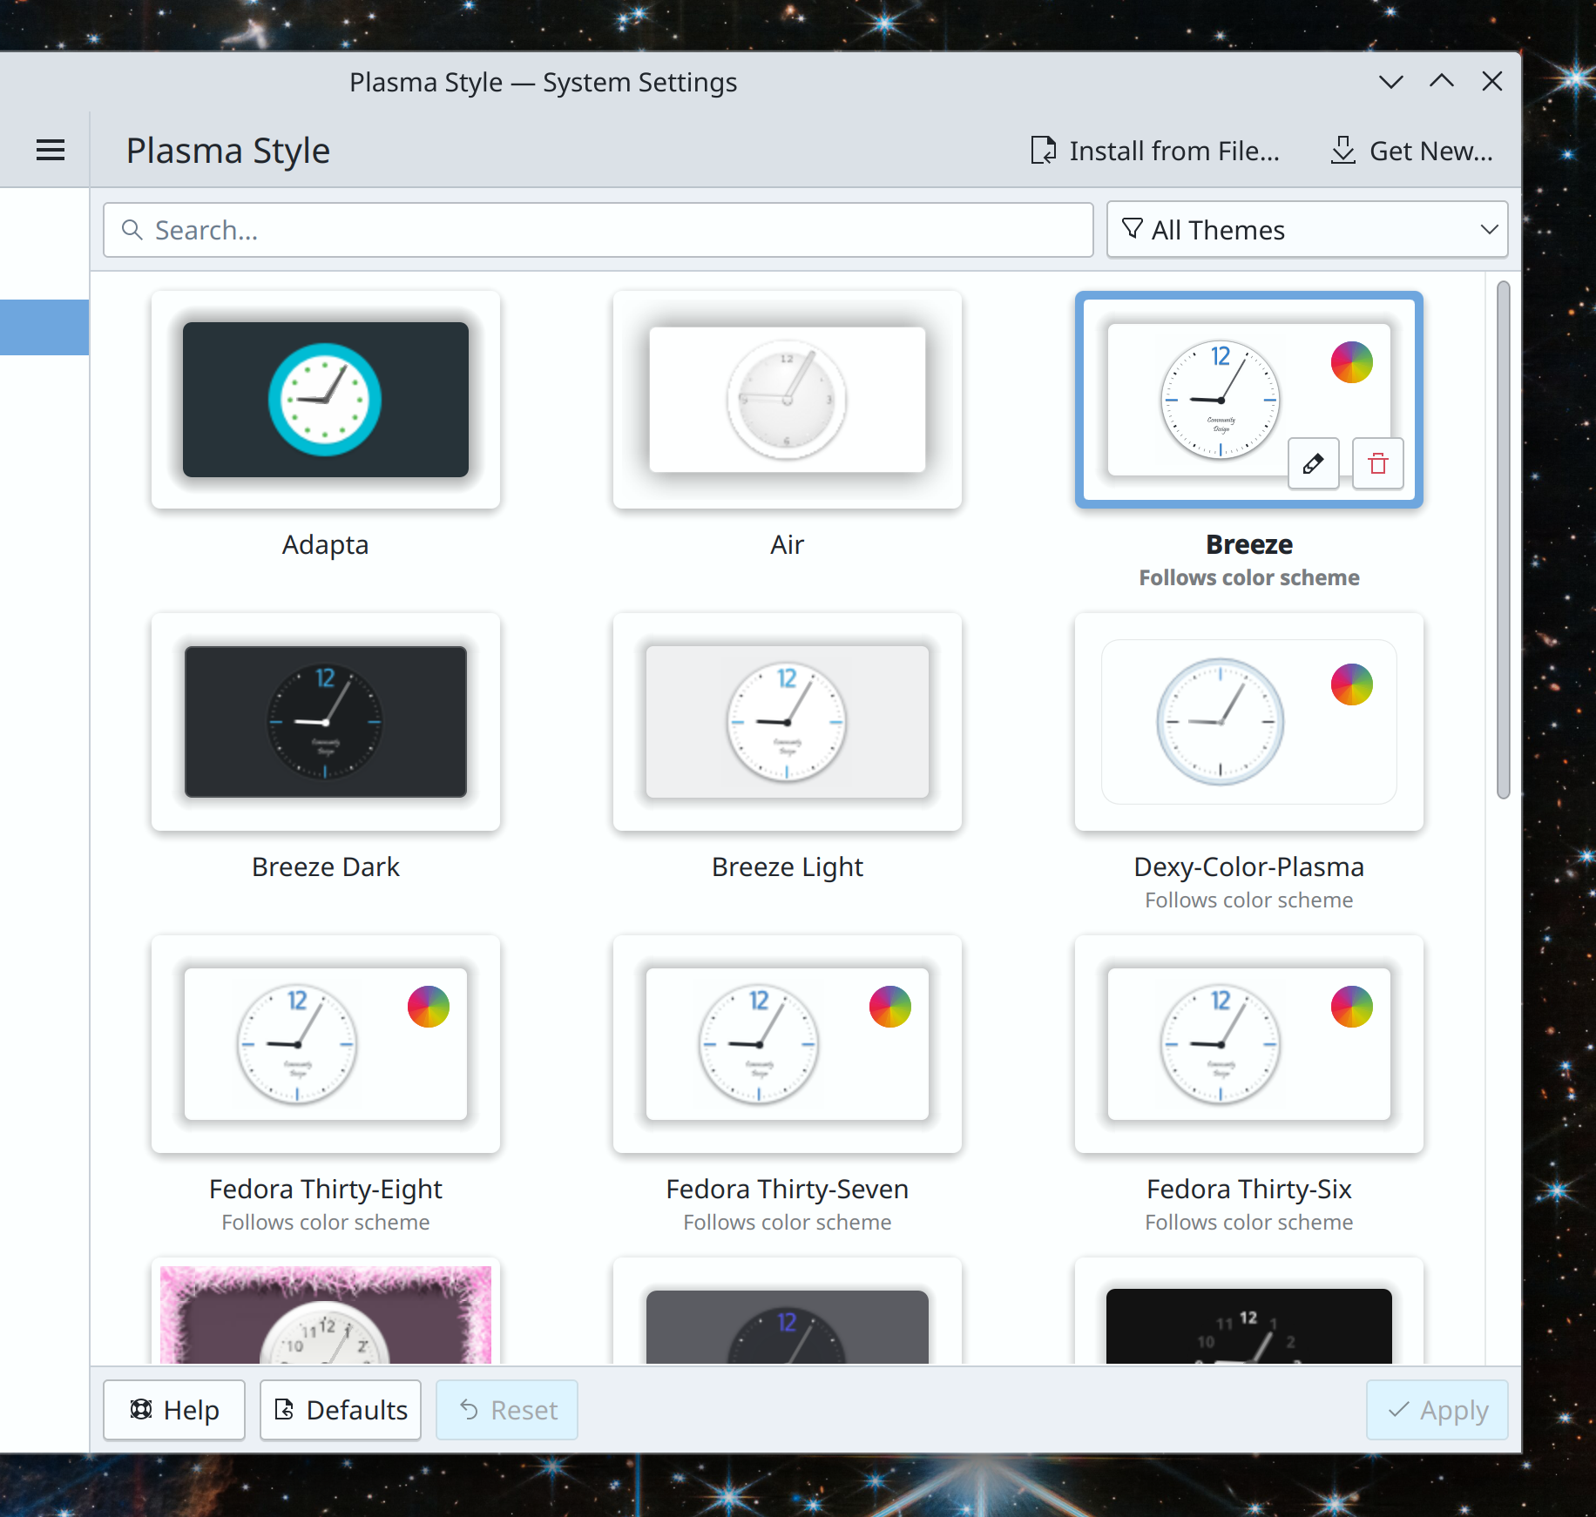Image resolution: width=1596 pixels, height=1517 pixels.
Task: Open the Get New themes dialog
Action: pos(1411,151)
